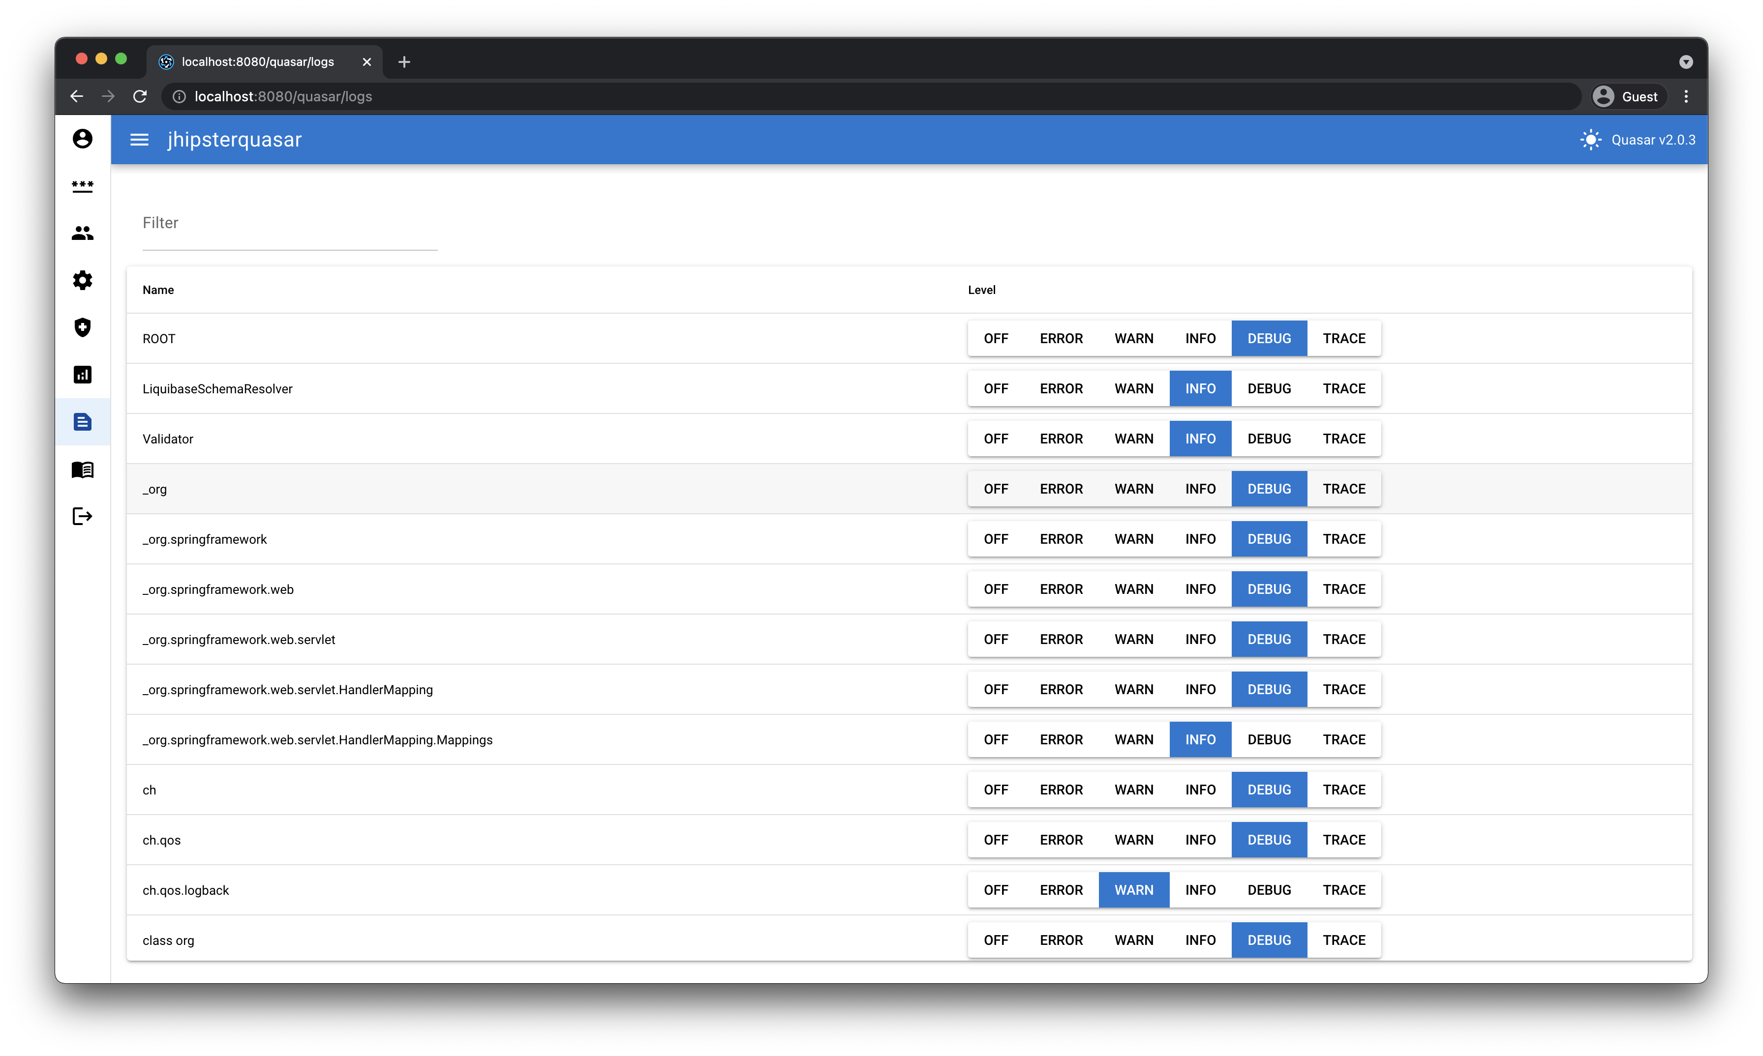This screenshot has height=1056, width=1763.
Task: Open the Guest profile menu
Action: [x=1627, y=97]
